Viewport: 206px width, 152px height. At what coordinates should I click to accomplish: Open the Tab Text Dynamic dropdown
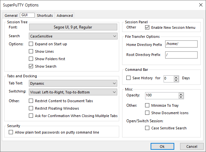pyautogui.click(x=73, y=83)
